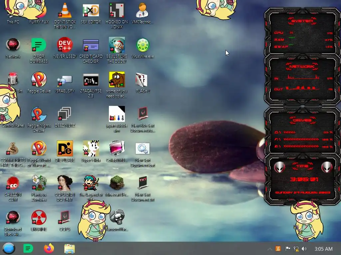Open COMMUNISTS HATE THIS money bag icon
The image size is (341, 255).
pyautogui.click(x=13, y=154)
